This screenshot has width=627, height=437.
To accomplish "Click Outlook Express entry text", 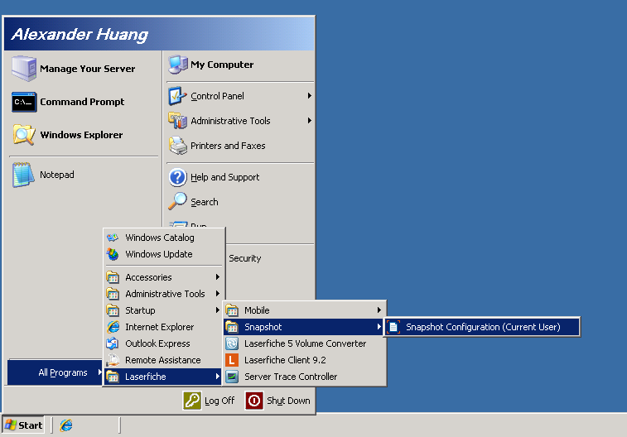I will click(157, 343).
